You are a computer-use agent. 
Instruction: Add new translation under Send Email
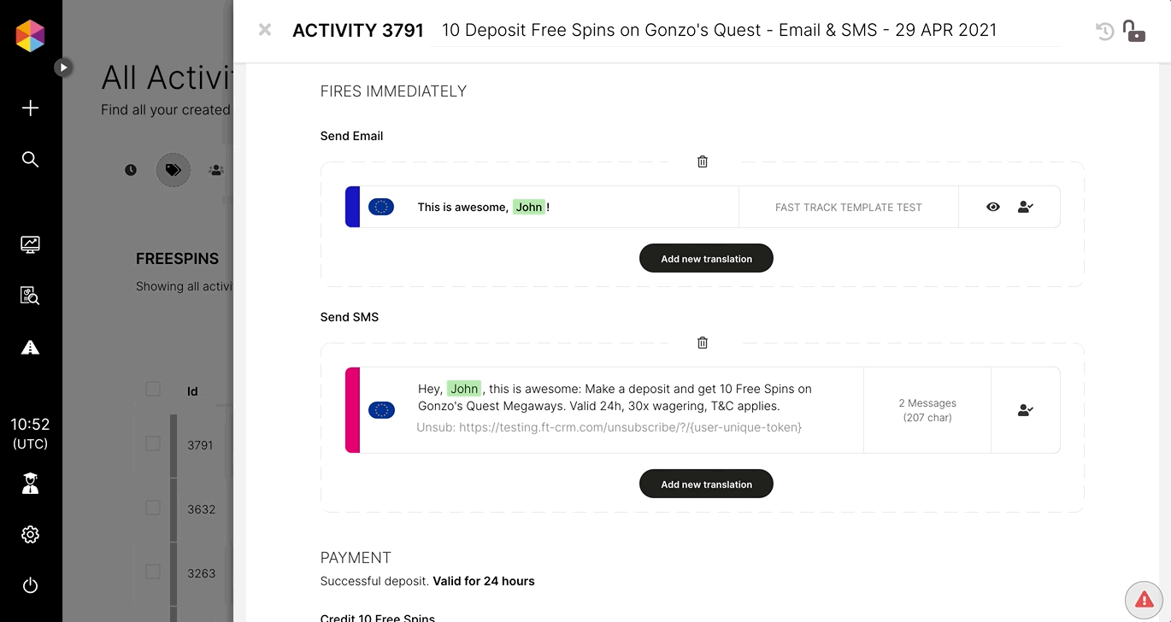[706, 258]
